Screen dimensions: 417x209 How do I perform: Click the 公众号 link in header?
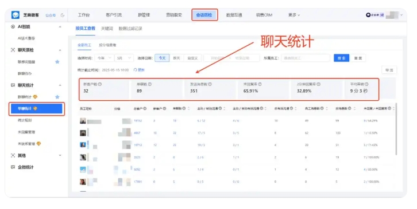tap(51, 15)
